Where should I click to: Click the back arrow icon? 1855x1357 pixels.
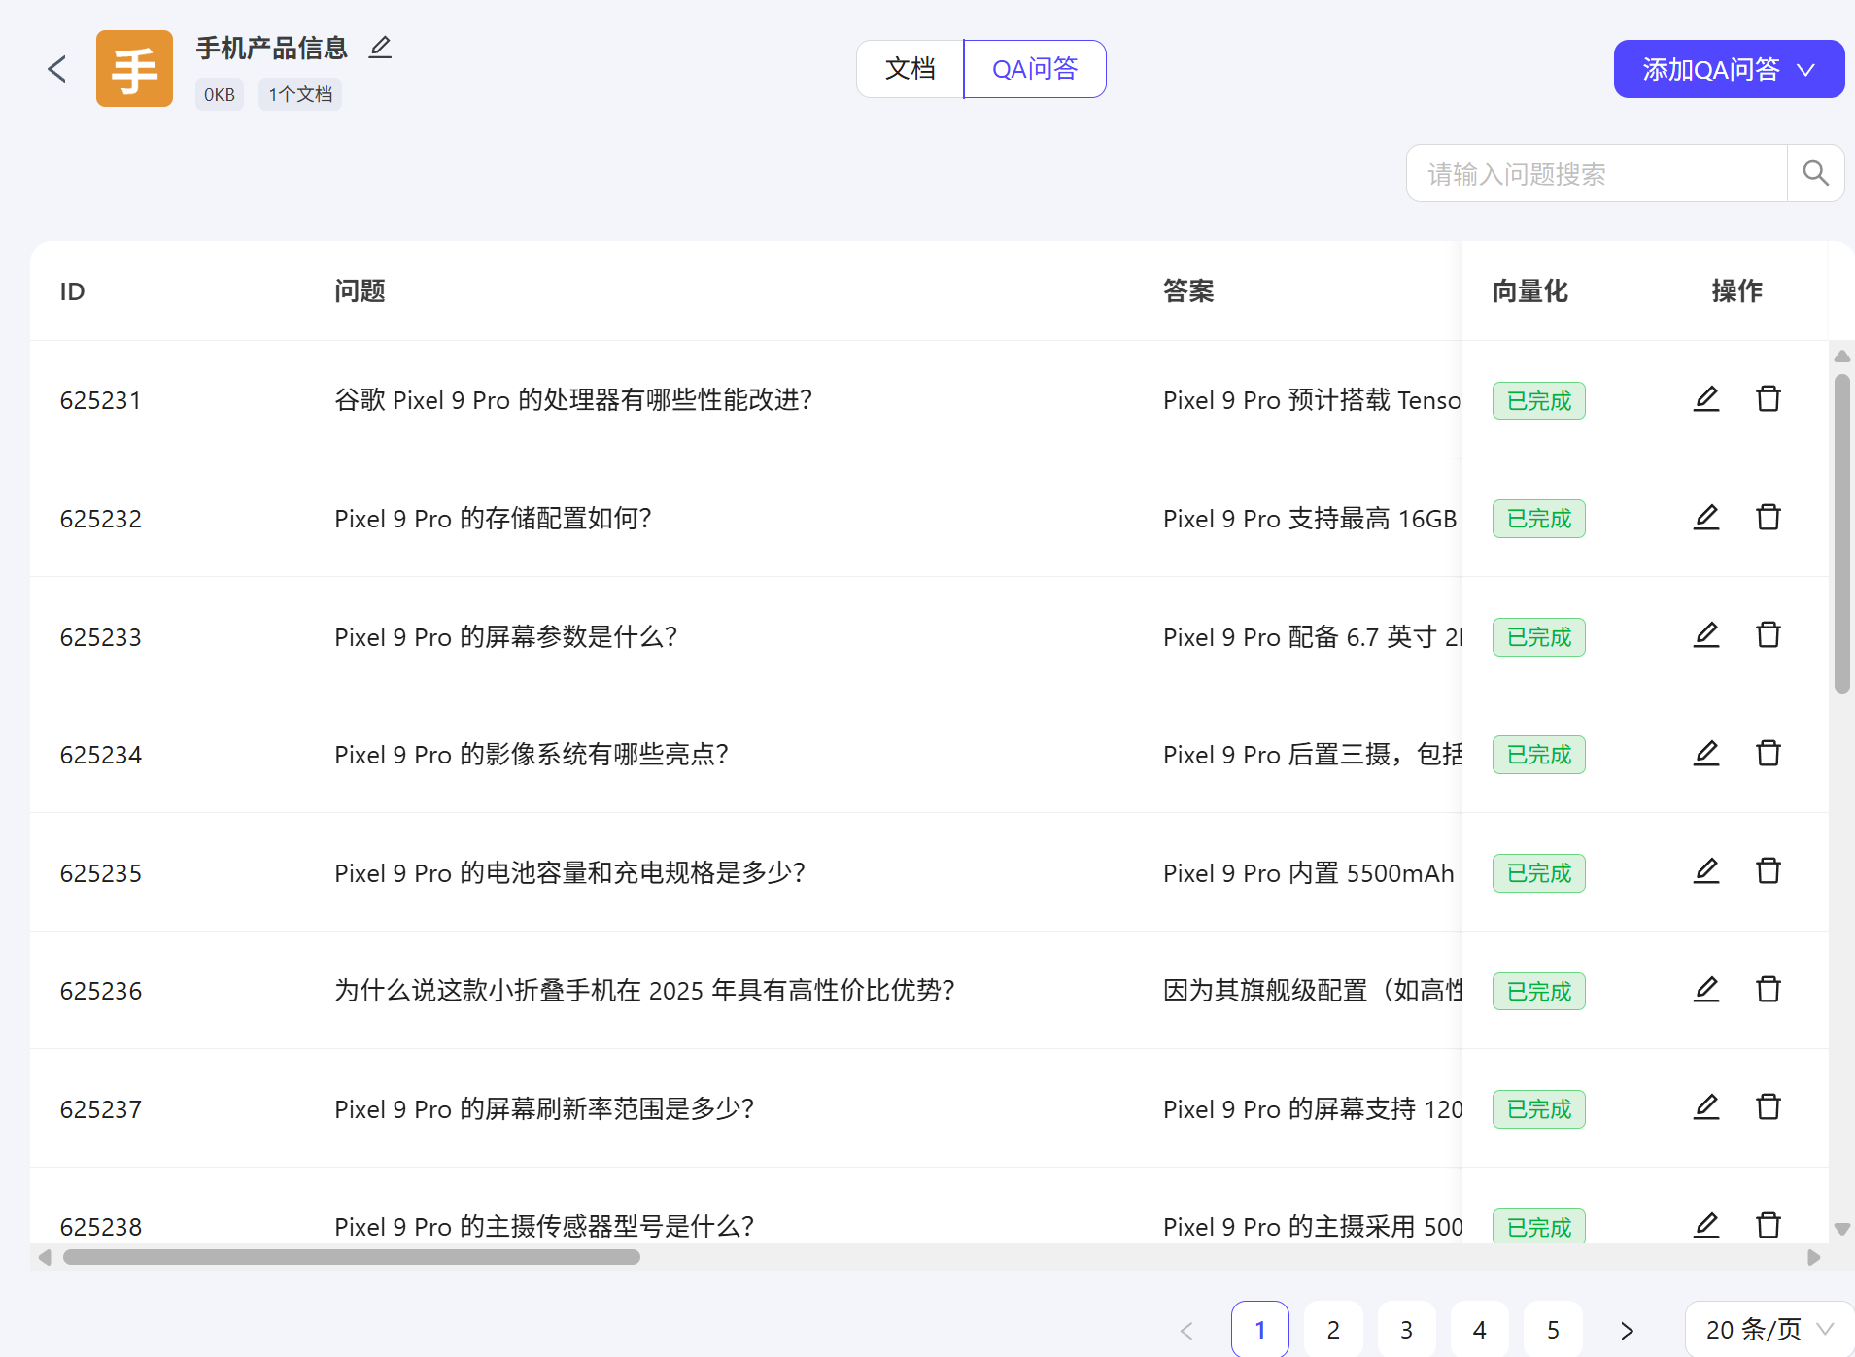[x=57, y=69]
